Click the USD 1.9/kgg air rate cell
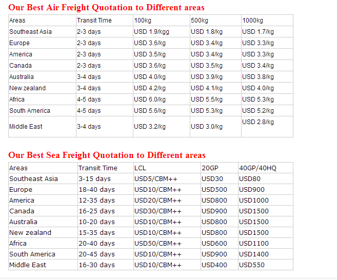The width and height of the screenshot is (337, 280). pos(151,32)
